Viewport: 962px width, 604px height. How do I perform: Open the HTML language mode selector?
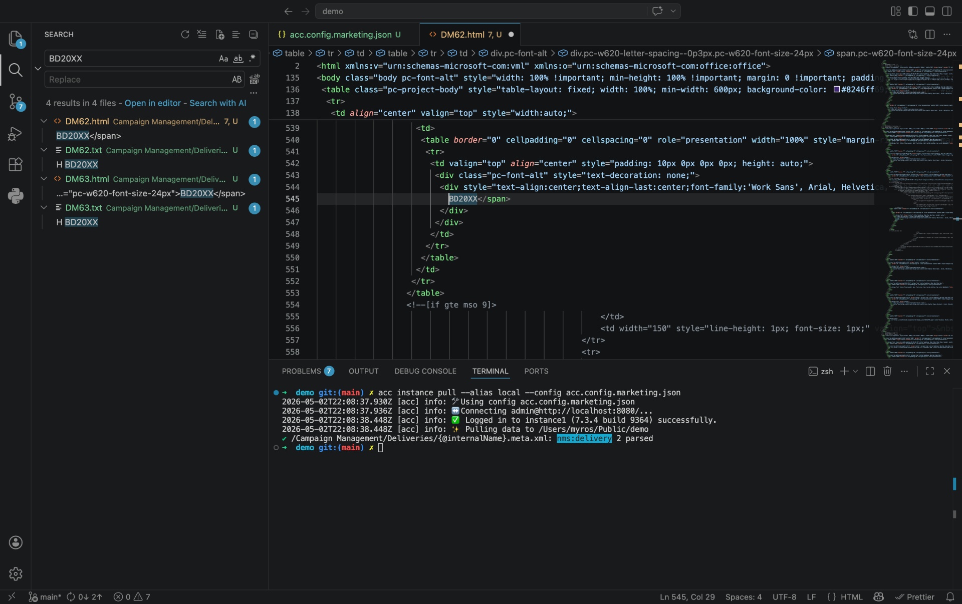click(851, 597)
